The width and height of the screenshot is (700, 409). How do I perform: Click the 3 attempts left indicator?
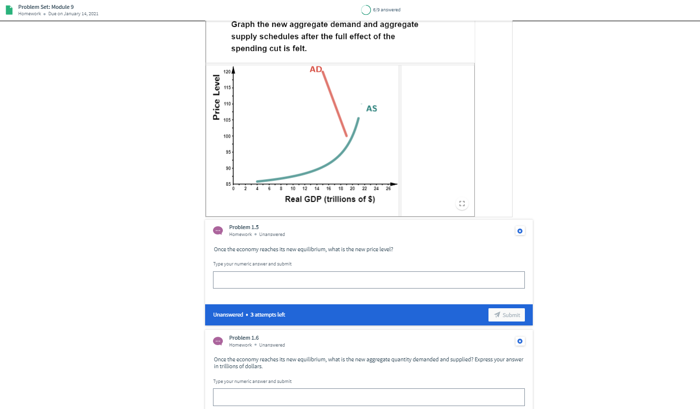(268, 315)
